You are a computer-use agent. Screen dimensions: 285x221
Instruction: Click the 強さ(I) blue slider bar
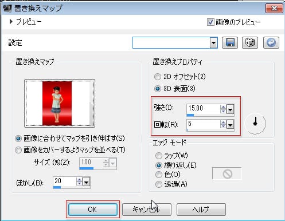(x=190, y=115)
